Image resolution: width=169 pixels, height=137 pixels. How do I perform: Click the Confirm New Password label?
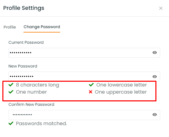click(x=31, y=104)
